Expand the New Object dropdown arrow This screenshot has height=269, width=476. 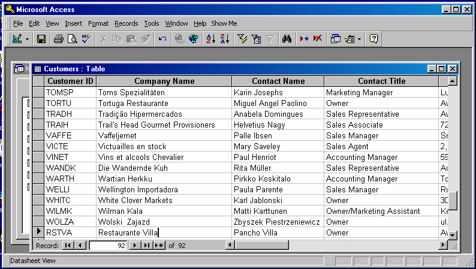coord(360,39)
